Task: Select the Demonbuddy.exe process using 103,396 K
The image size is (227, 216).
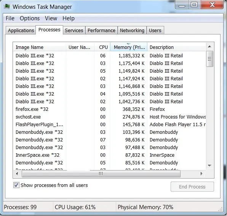Action: pos(109,132)
